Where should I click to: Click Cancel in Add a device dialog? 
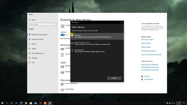[114, 78]
